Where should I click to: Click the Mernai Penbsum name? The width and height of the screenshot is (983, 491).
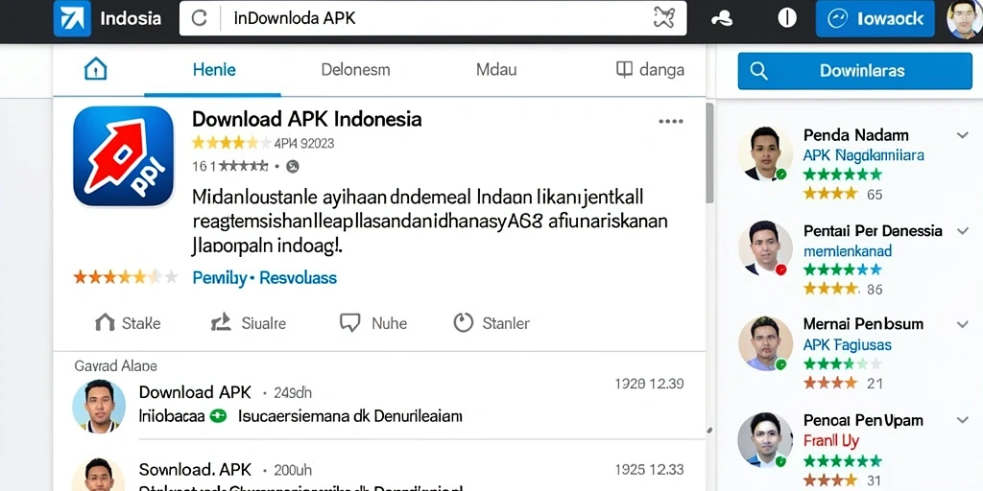[x=863, y=324]
